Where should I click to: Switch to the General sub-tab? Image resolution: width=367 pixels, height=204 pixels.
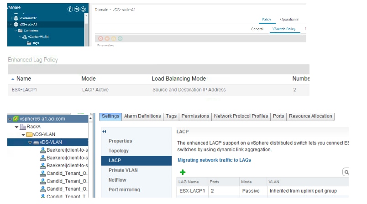[x=257, y=29]
